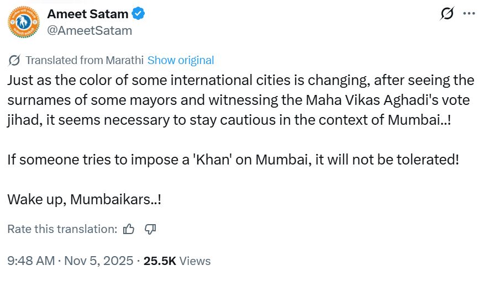The width and height of the screenshot is (489, 281).
Task: Click the 9:48 AM timestamp
Action: (31, 261)
